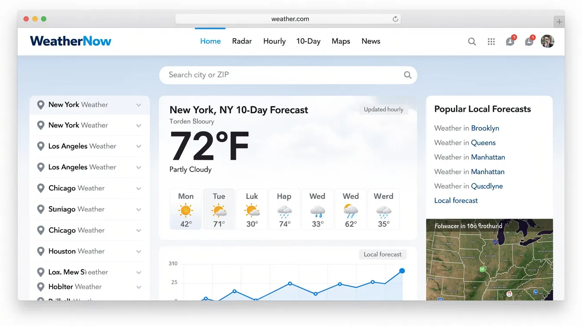This screenshot has height=326, width=582.
Task: Click the 72°F temperature reading
Action: (x=210, y=146)
